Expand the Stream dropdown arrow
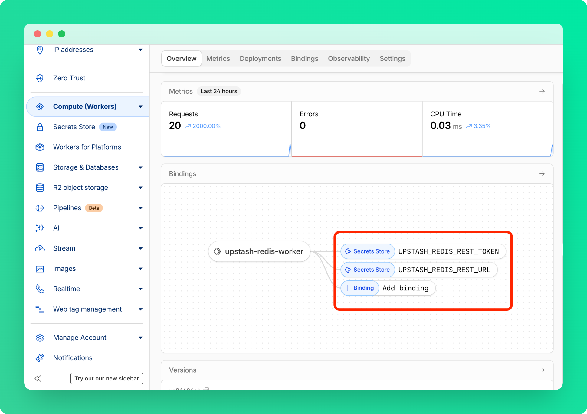Viewport: 587px width, 414px height. tap(140, 248)
